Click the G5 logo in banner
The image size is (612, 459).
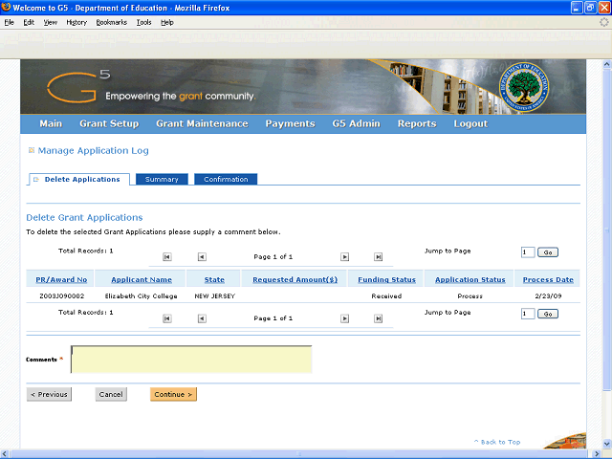tap(78, 87)
